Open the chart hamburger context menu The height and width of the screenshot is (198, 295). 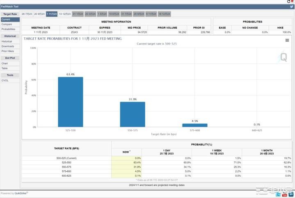click(287, 40)
